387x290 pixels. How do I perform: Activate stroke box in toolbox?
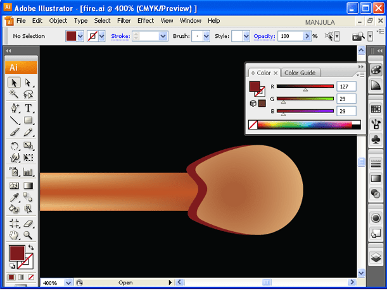[29, 265]
